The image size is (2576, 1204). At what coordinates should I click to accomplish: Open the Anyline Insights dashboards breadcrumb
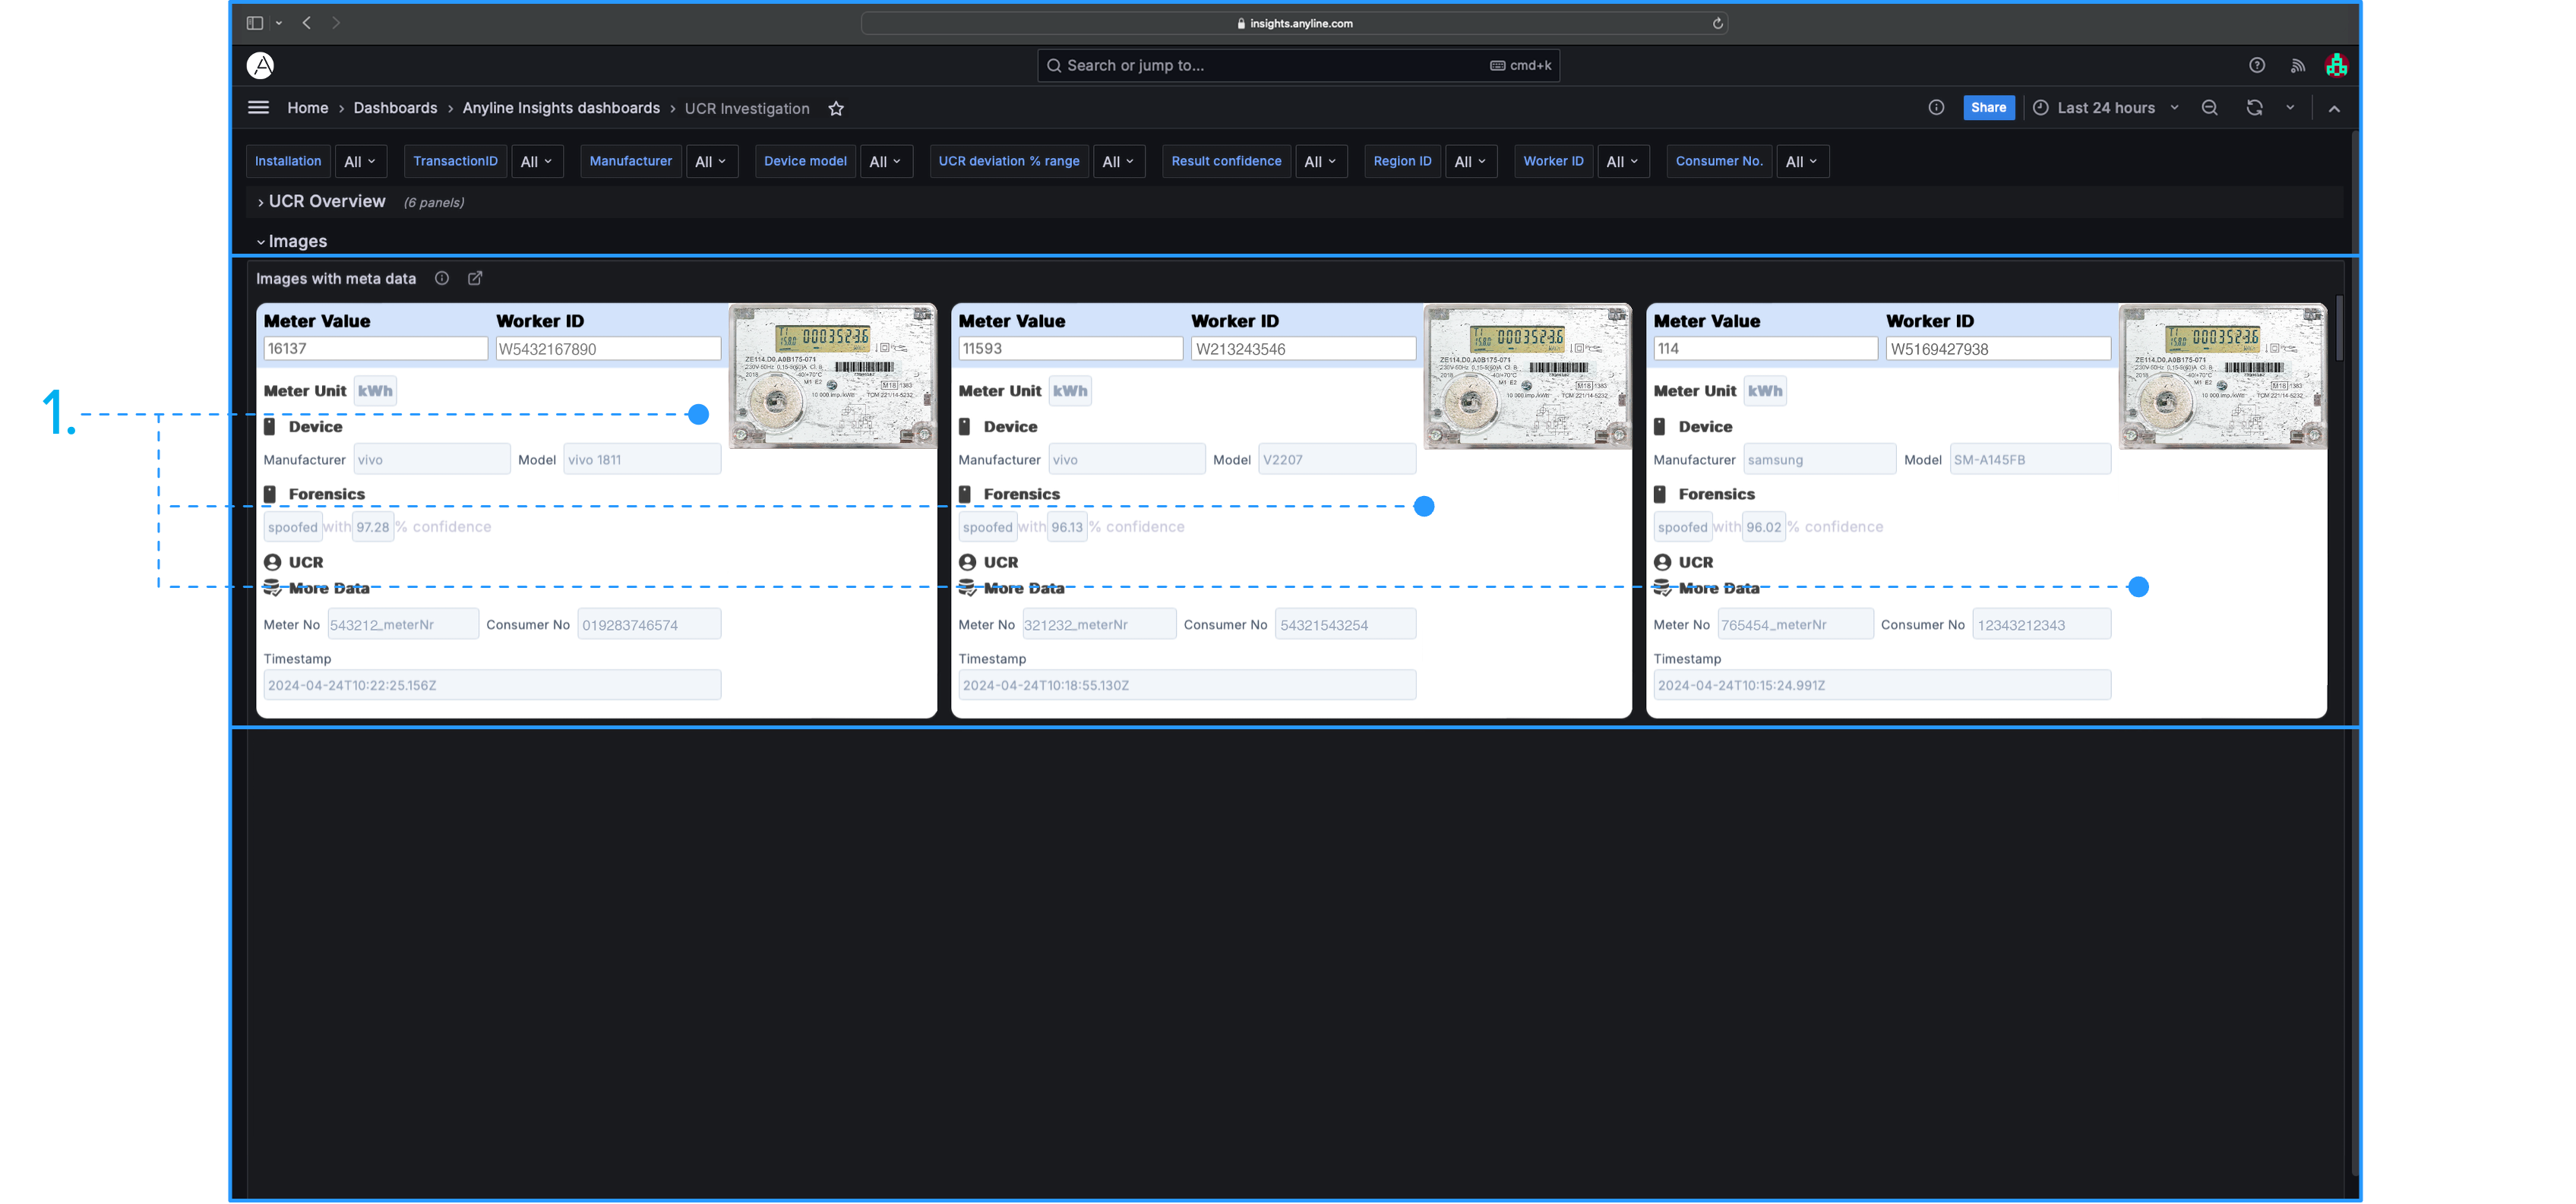coord(561,108)
